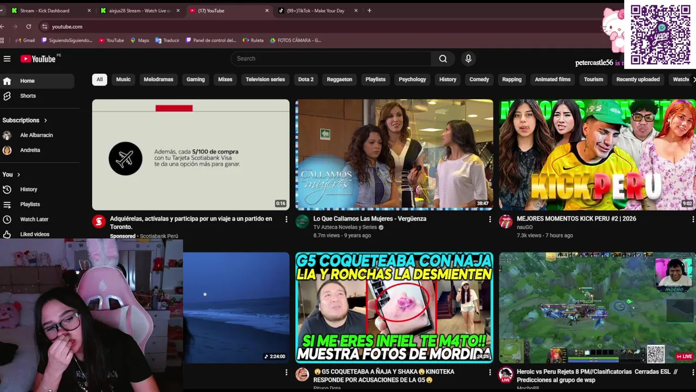Open Mocho88 live channel avatar
Image resolution: width=696 pixels, height=392 pixels.
pyautogui.click(x=506, y=375)
